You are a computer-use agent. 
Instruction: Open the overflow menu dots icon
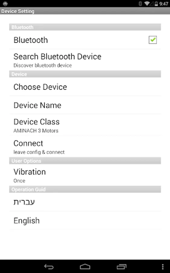pos(162,267)
